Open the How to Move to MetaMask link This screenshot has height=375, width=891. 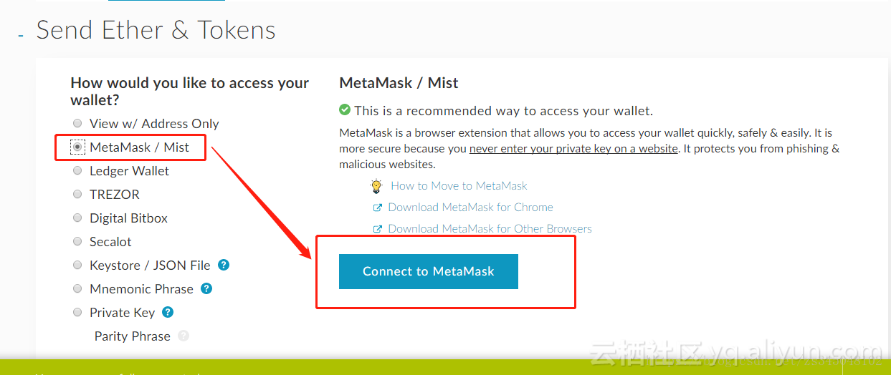(459, 185)
